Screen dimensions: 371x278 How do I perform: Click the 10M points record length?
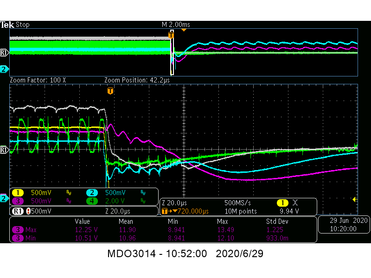pyautogui.click(x=241, y=211)
